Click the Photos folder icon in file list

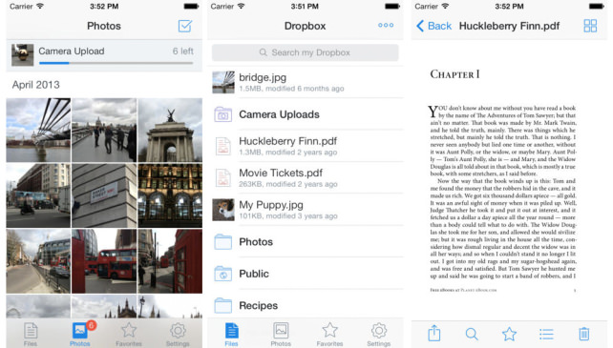[x=222, y=242]
